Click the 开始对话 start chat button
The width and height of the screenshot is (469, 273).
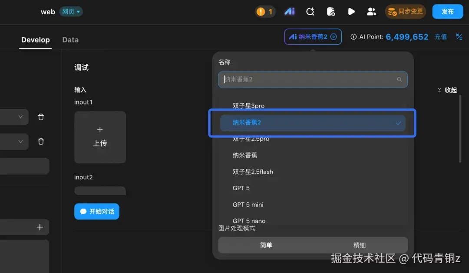coord(96,211)
